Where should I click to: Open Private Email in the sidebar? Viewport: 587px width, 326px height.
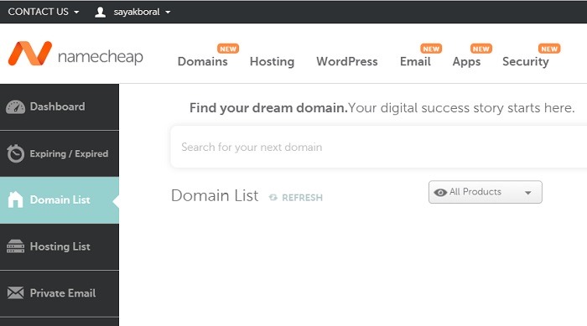coord(60,293)
